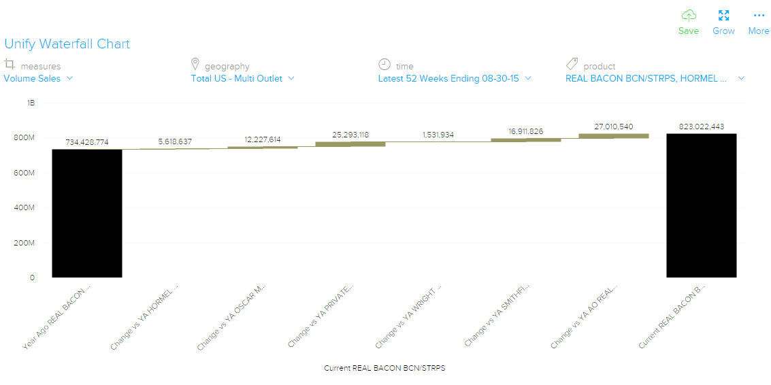This screenshot has width=771, height=385.
Task: Click the Save cloud icon
Action: click(x=689, y=16)
